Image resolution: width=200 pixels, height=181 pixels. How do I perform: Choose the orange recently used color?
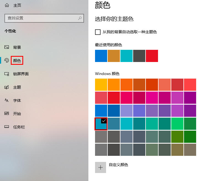(114, 56)
